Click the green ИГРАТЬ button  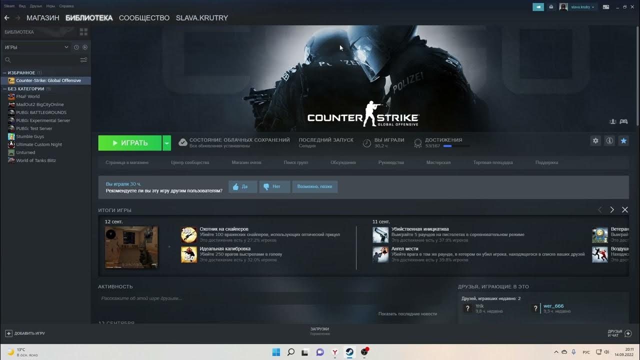click(130, 143)
